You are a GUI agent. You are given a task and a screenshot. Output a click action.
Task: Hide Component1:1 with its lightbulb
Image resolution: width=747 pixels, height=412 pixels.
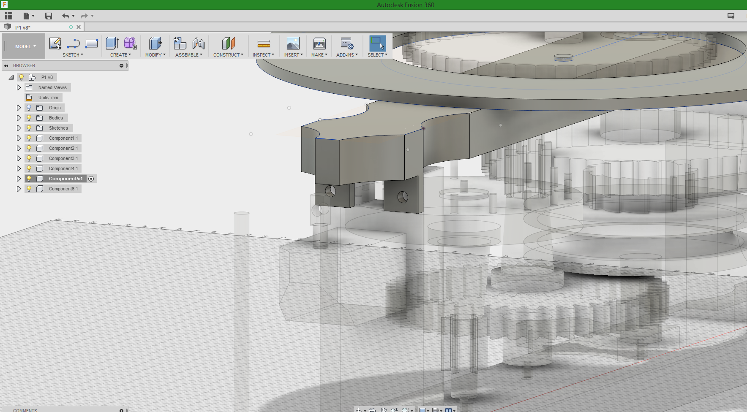coord(29,138)
